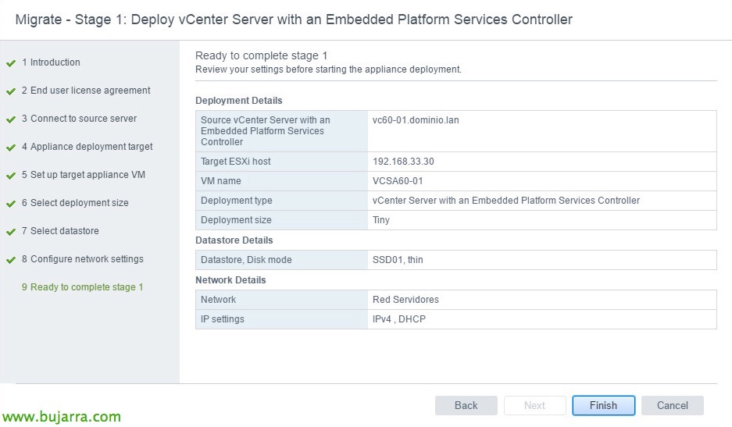Select step 9 Ready to complete stage 1

point(82,287)
